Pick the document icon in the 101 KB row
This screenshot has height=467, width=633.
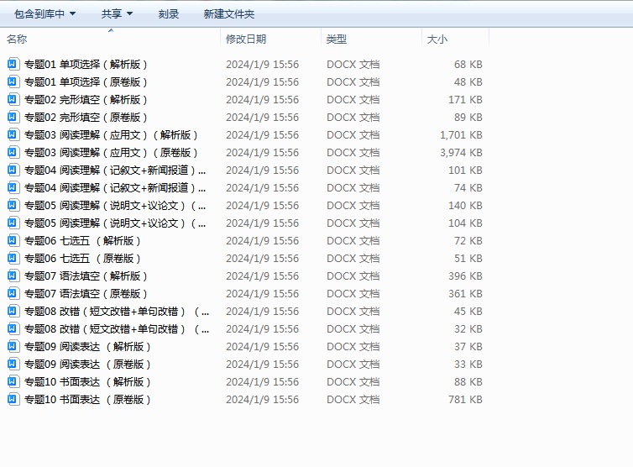pyautogui.click(x=13, y=170)
